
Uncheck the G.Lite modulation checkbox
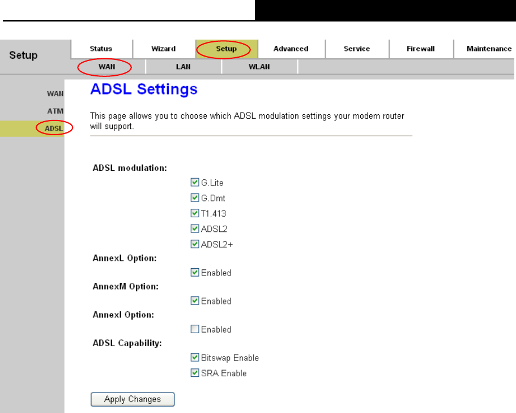tap(195, 182)
